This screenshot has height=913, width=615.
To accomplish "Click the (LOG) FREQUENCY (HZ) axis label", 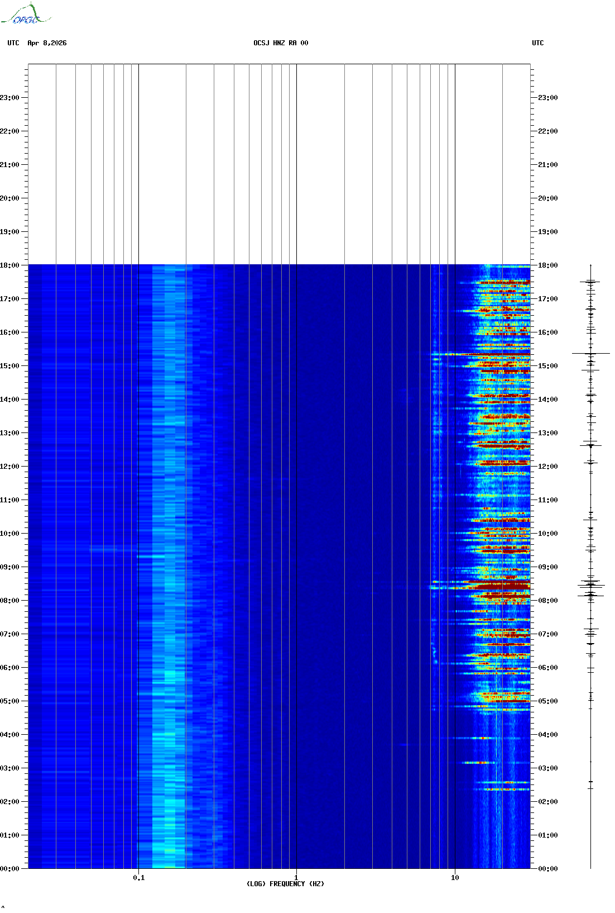I will 285,883.
